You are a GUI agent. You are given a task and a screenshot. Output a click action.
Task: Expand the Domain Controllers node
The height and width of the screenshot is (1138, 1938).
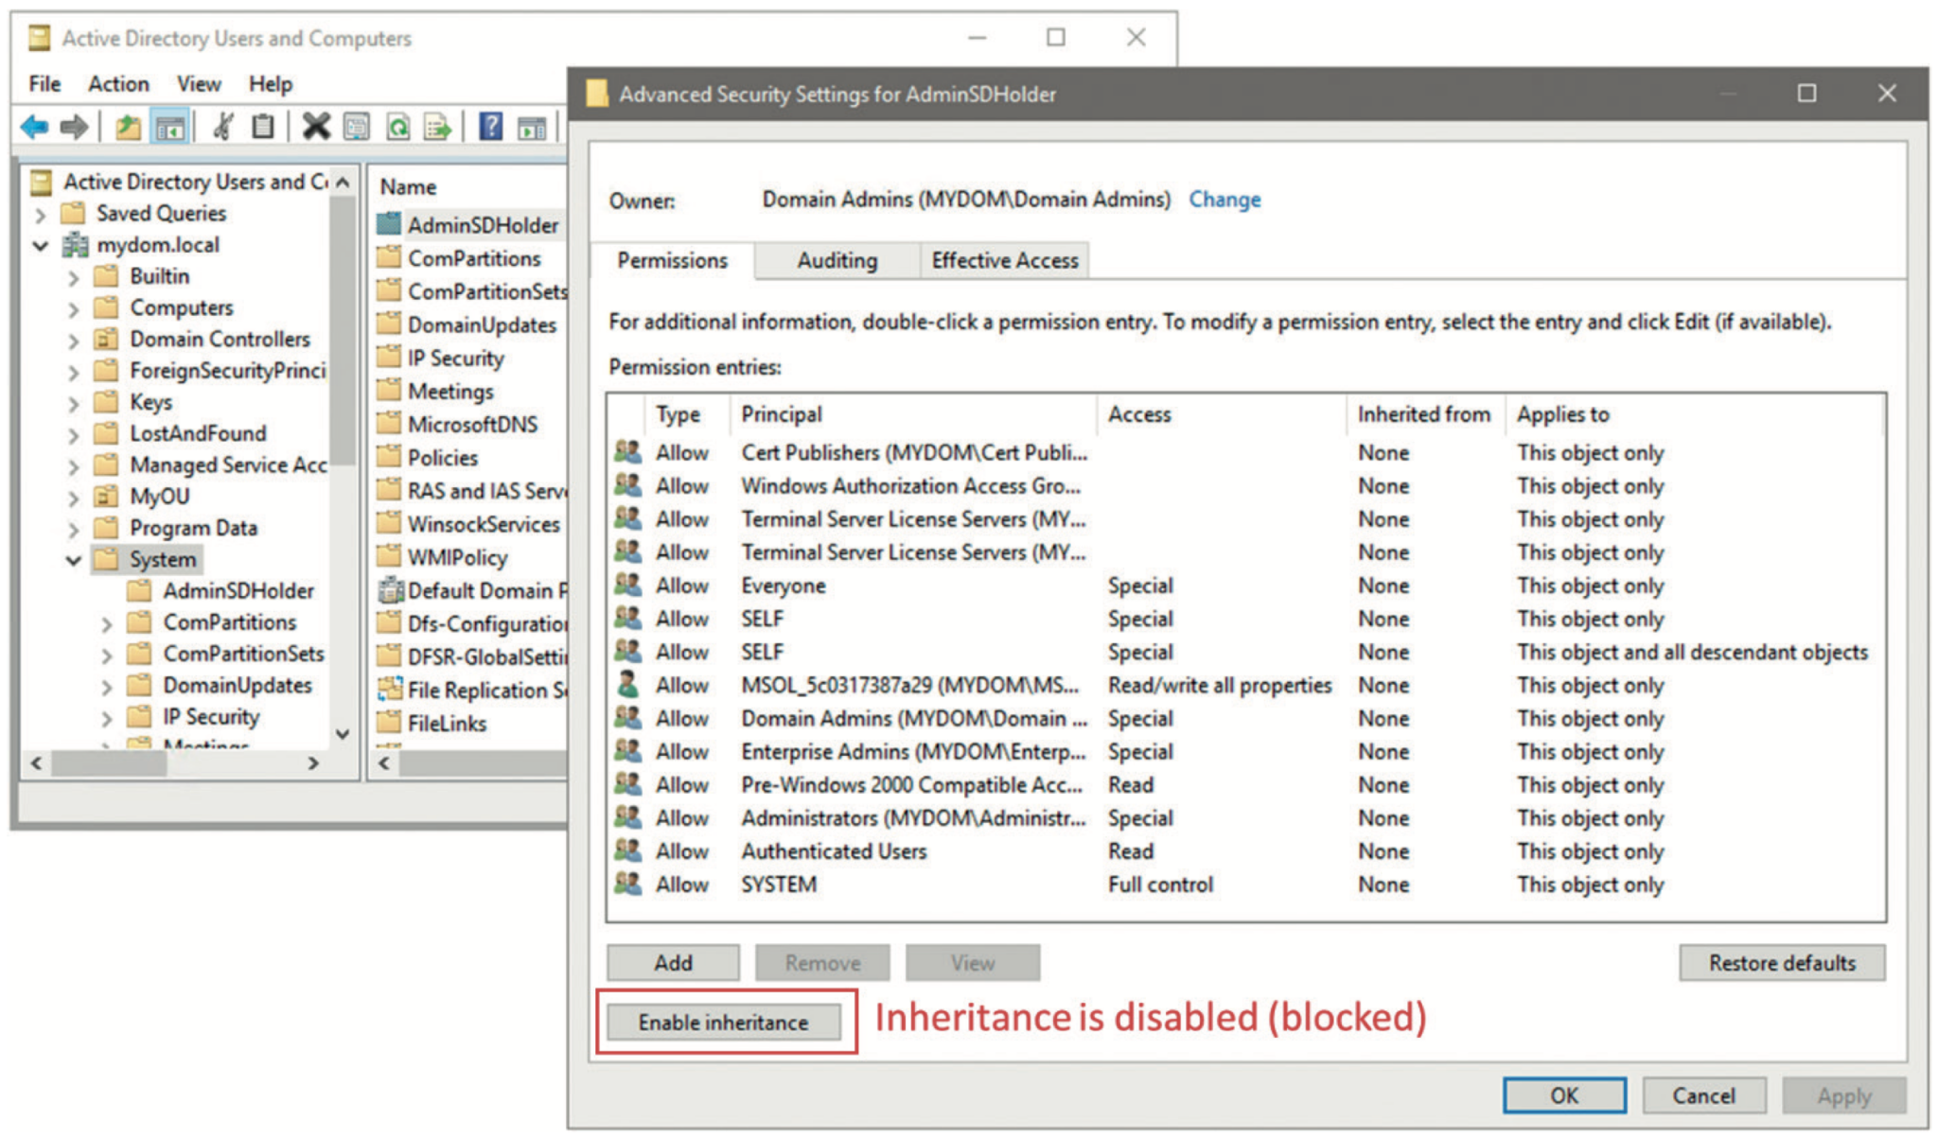[74, 339]
